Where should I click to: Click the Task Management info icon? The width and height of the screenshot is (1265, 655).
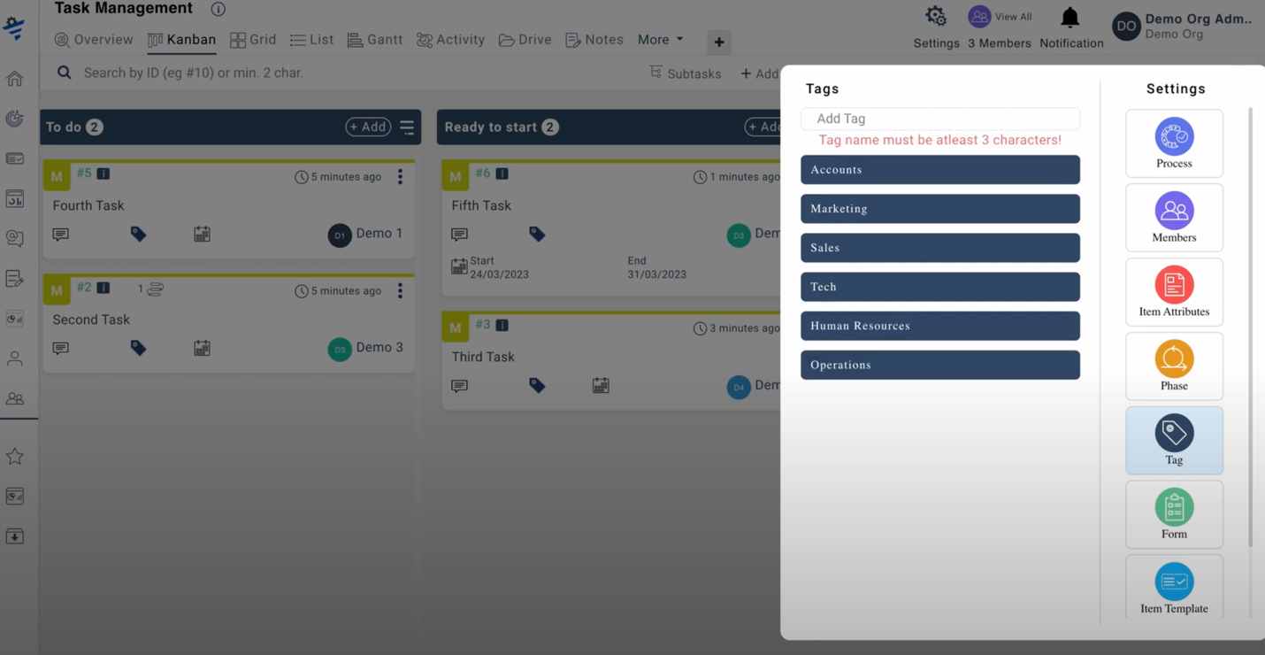tap(218, 10)
